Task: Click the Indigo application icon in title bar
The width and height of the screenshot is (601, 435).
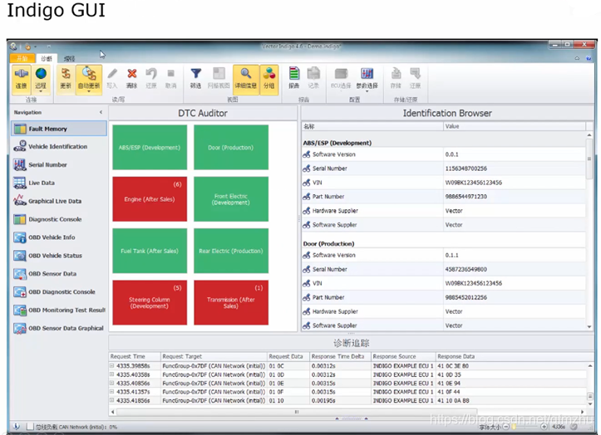Action: [14, 46]
